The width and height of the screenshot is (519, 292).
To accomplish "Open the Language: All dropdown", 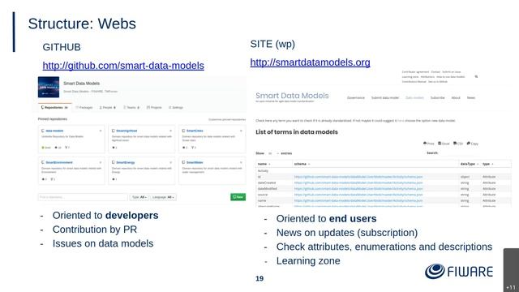I will pyautogui.click(x=163, y=197).
